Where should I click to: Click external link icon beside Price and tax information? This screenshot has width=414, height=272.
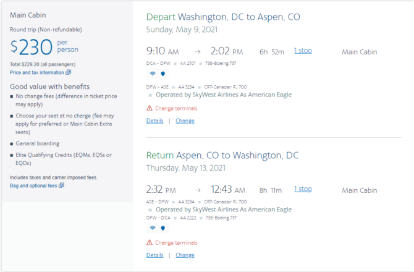(x=69, y=72)
